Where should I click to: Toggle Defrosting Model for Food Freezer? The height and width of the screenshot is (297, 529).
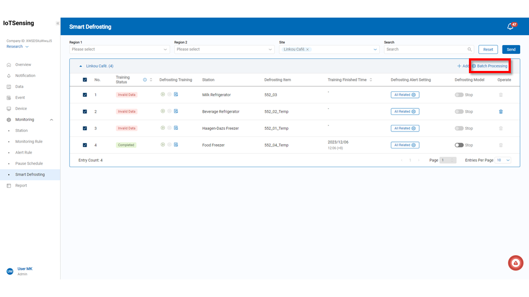pos(459,145)
